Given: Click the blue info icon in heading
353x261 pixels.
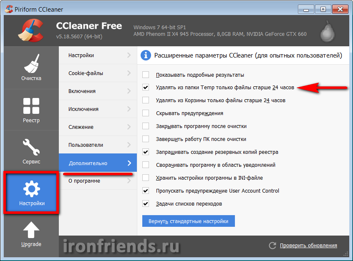Looking at the screenshot, I should click(x=146, y=55).
